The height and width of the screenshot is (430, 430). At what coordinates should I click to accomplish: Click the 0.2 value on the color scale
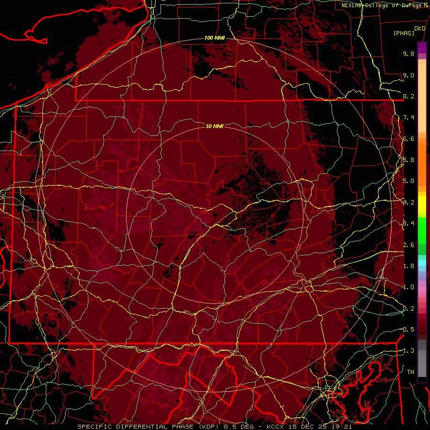tap(408, 309)
